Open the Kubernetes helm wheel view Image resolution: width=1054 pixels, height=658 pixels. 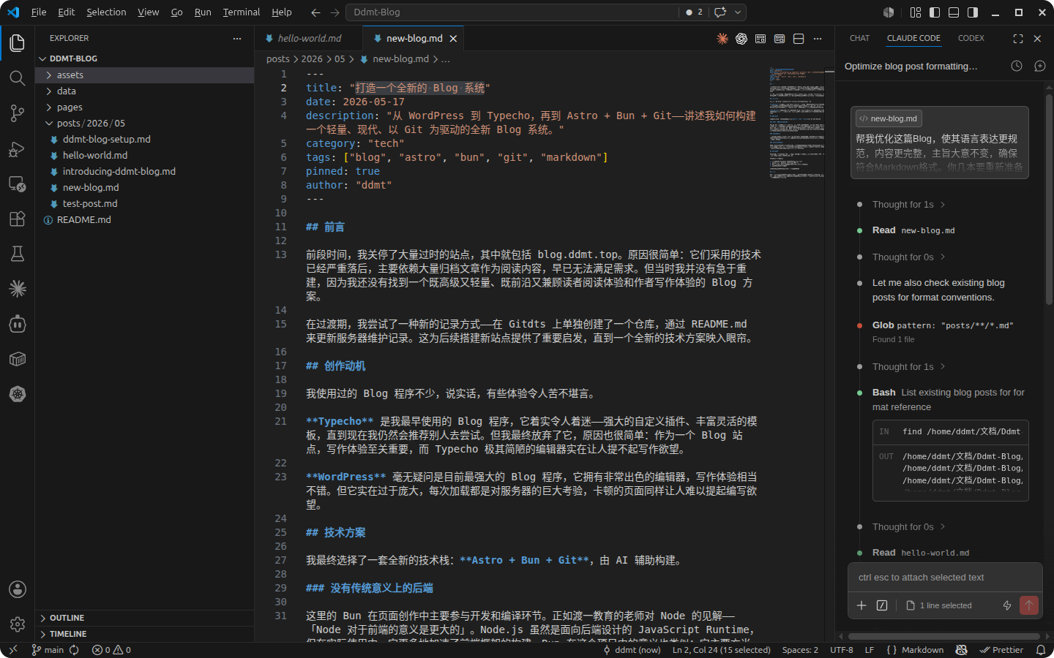[x=18, y=394]
